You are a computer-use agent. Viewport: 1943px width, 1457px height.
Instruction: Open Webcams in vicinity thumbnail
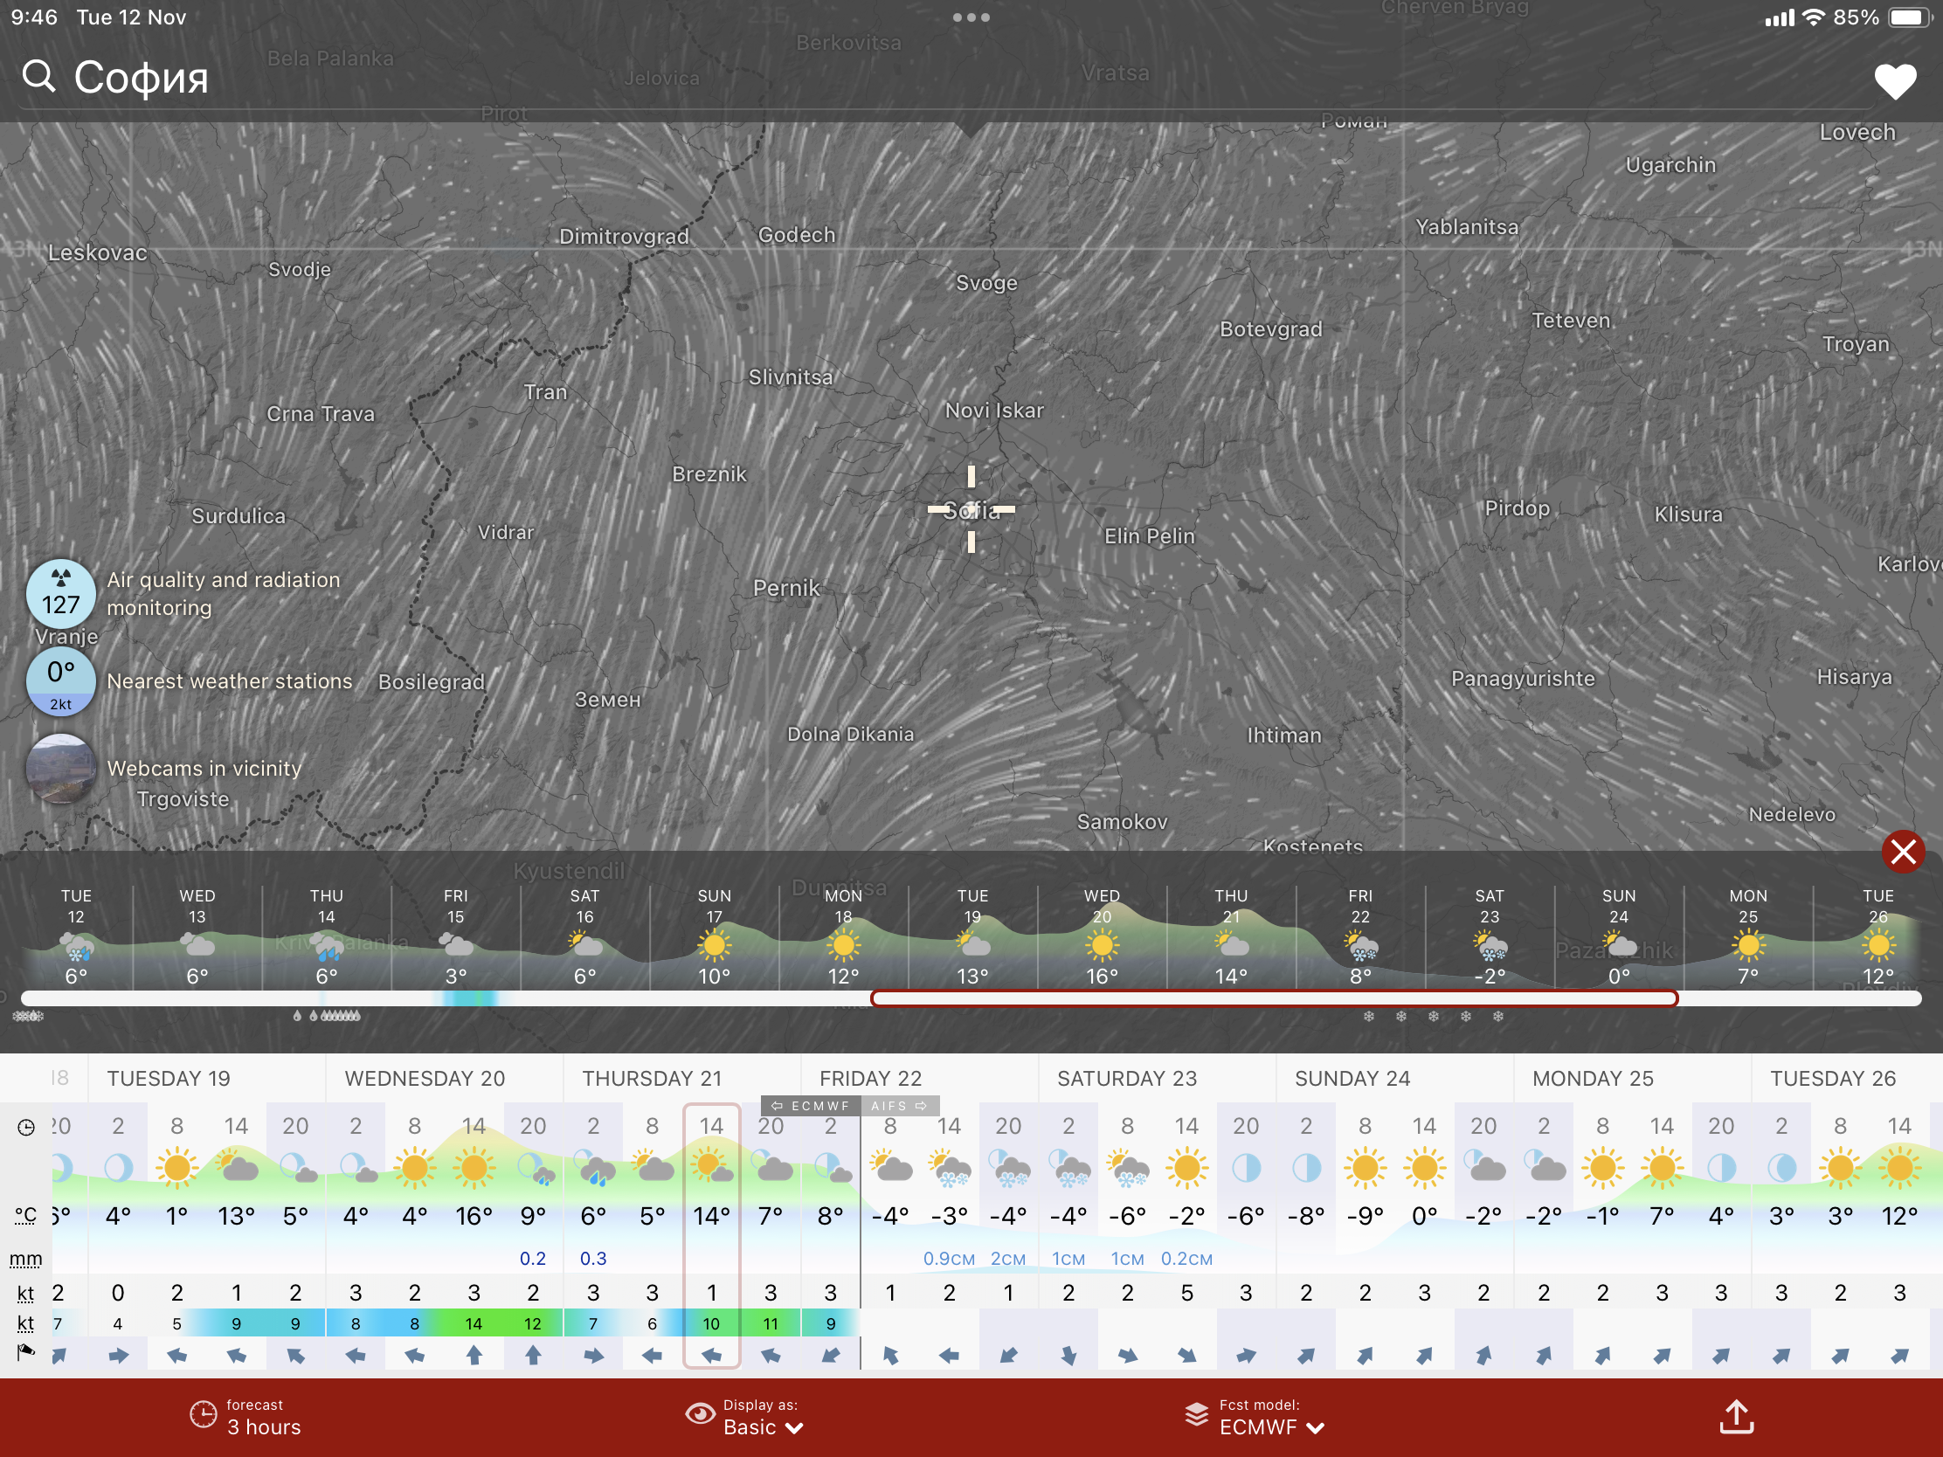click(60, 770)
